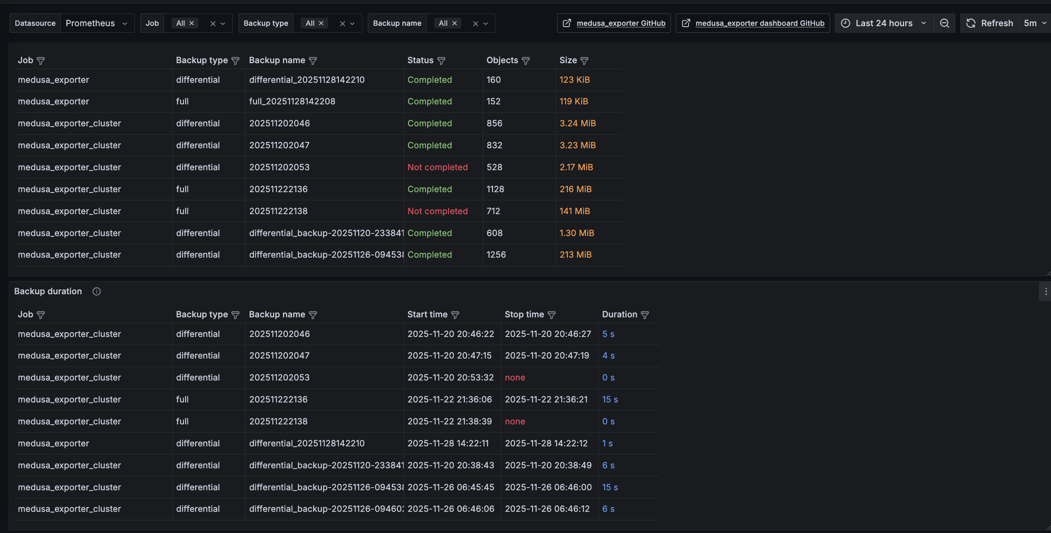Remove the All value from Job filter
The image size is (1051, 533).
click(x=191, y=23)
